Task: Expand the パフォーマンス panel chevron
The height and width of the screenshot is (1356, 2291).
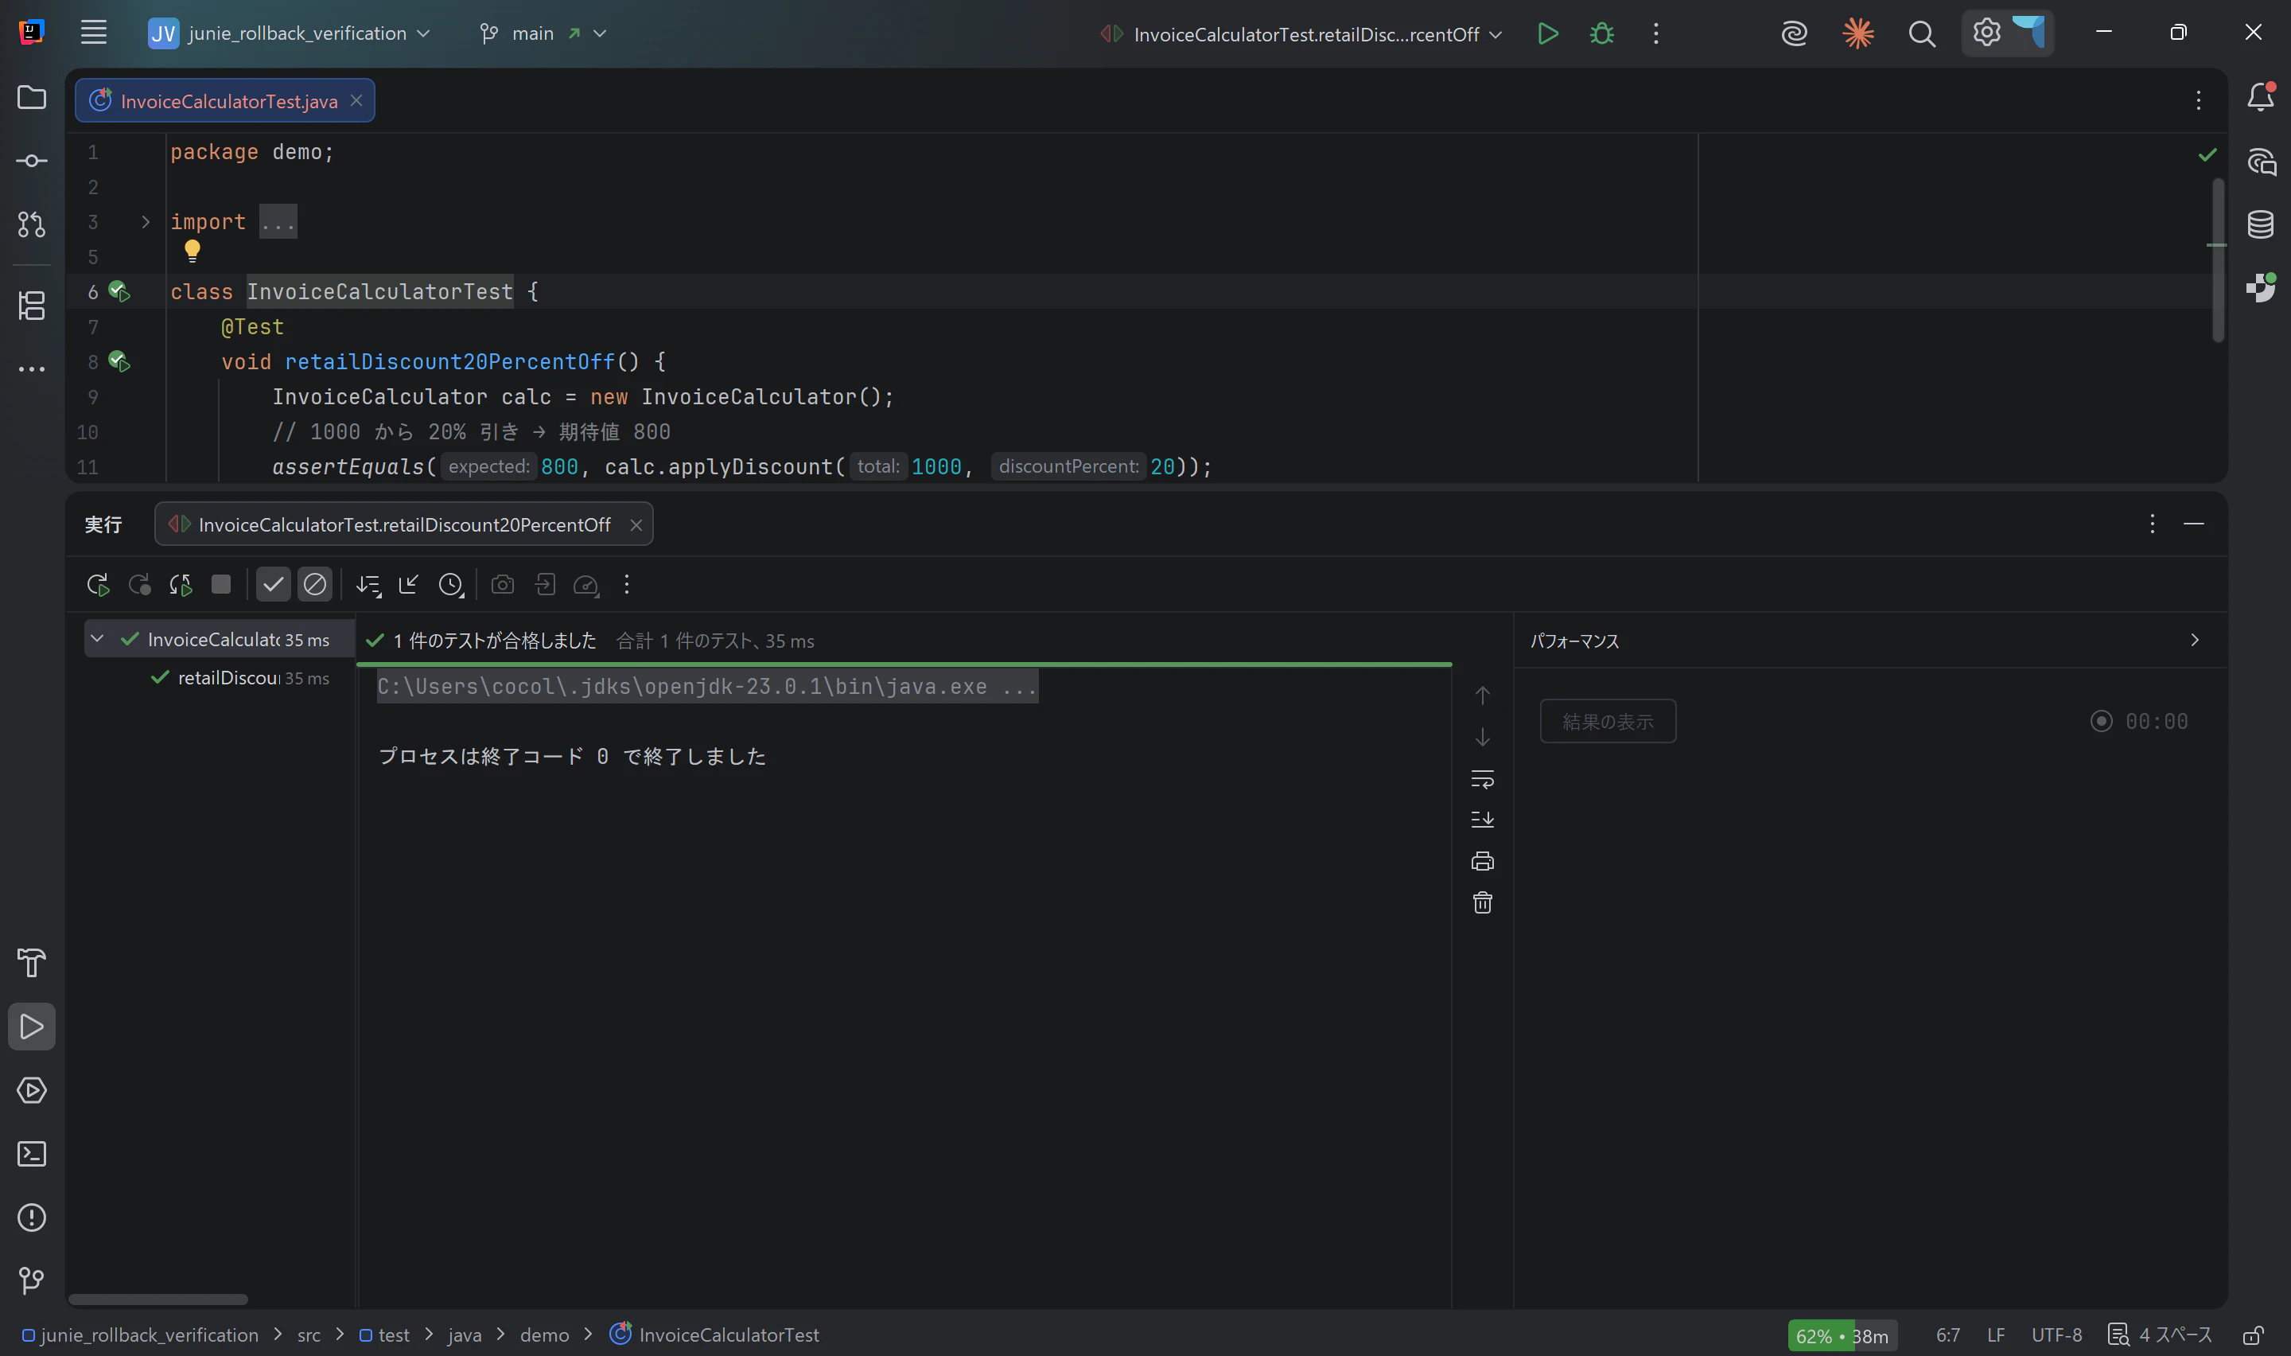Action: (2194, 640)
